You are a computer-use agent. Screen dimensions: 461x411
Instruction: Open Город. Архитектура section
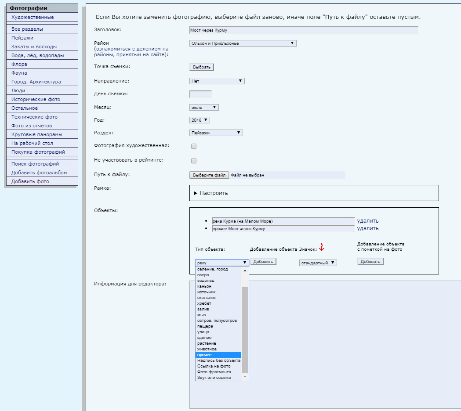tap(42, 82)
